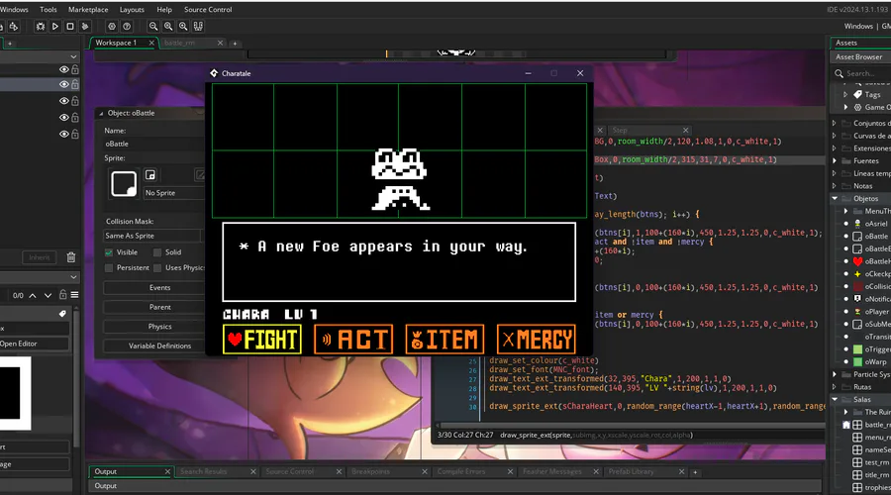891x495 pixels.
Task: Open the Layouts menu
Action: [x=132, y=10]
